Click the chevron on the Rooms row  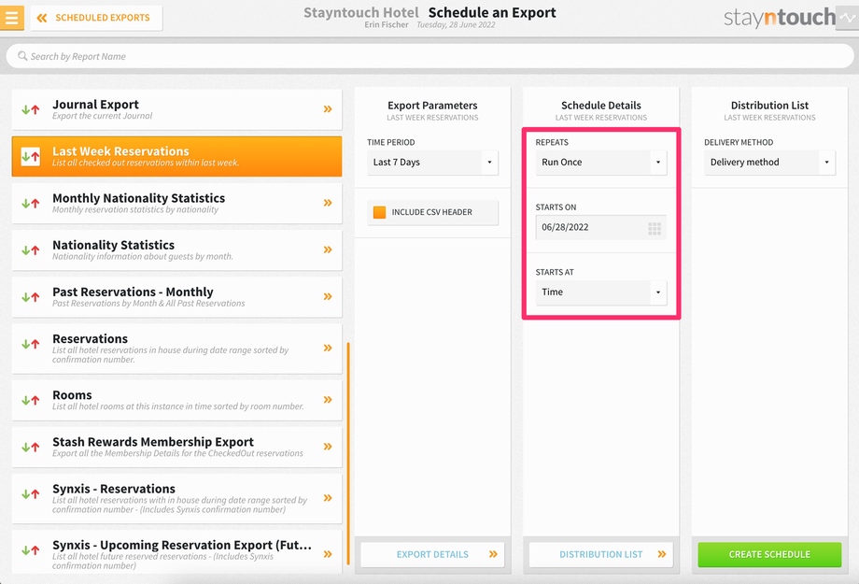(328, 400)
